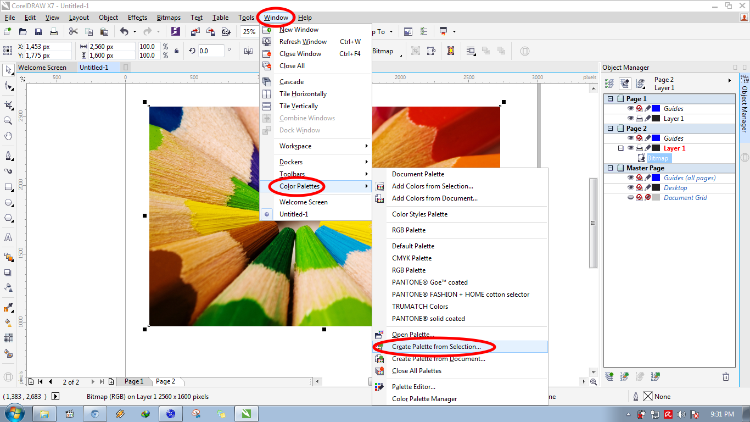Image resolution: width=750 pixels, height=422 pixels.
Task: Select the Bitmap object under Layer 1
Action: [x=658, y=158]
